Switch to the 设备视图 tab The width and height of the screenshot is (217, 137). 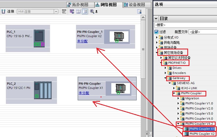(x=137, y=5)
